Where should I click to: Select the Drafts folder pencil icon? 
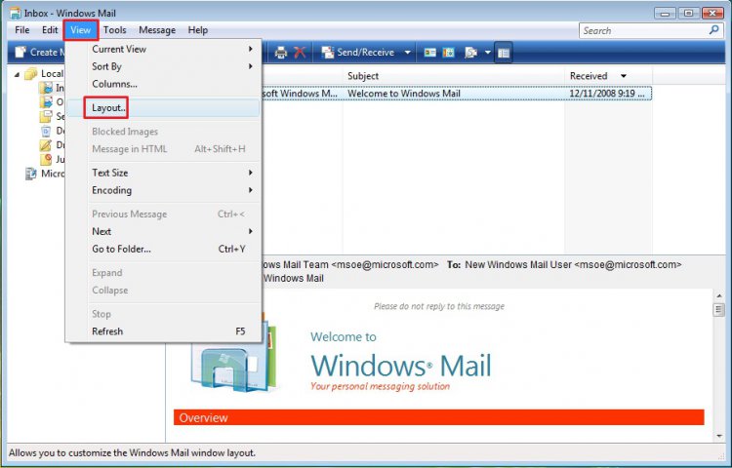[x=46, y=145]
